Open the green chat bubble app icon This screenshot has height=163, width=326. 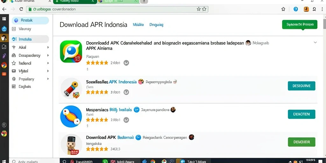(x=71, y=52)
